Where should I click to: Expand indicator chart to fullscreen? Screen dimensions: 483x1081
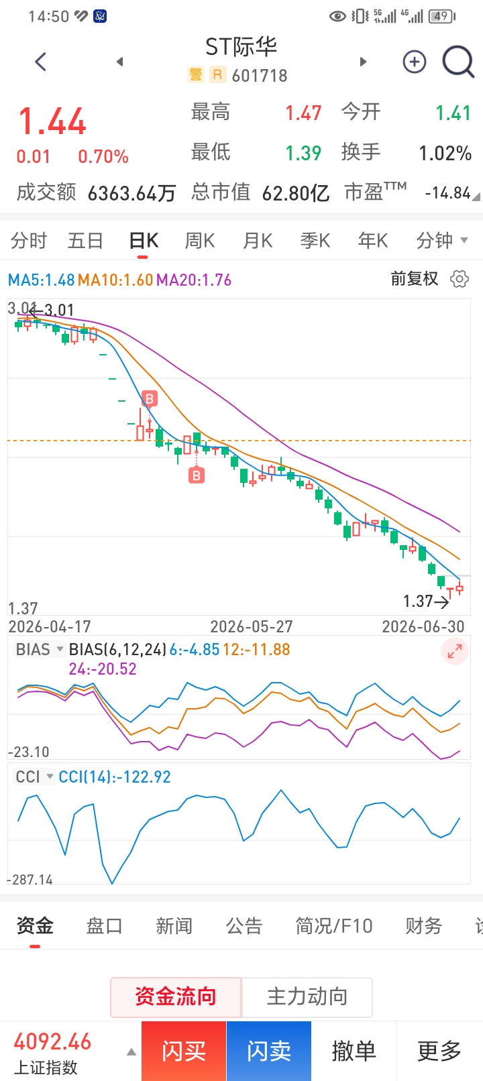(x=455, y=650)
